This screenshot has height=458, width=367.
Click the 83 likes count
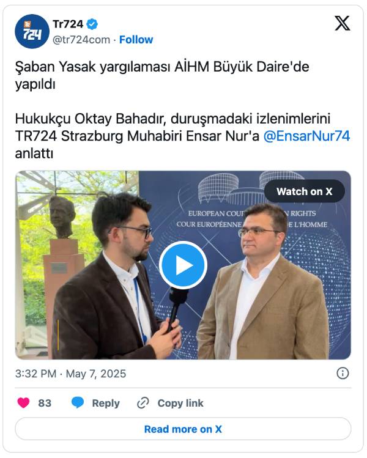pyautogui.click(x=45, y=403)
